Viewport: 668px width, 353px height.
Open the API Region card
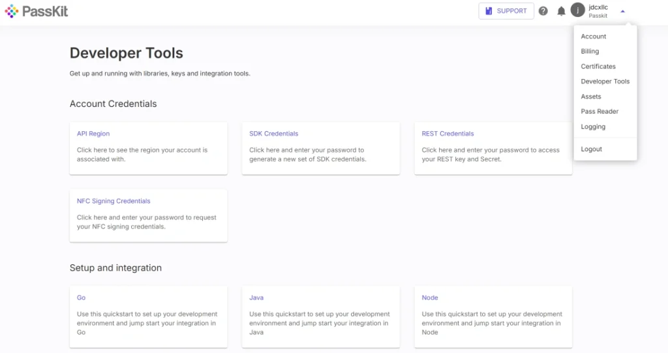[148, 148]
